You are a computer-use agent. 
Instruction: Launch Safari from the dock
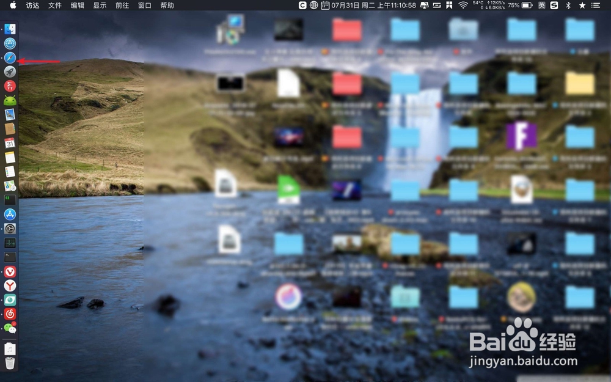10,57
